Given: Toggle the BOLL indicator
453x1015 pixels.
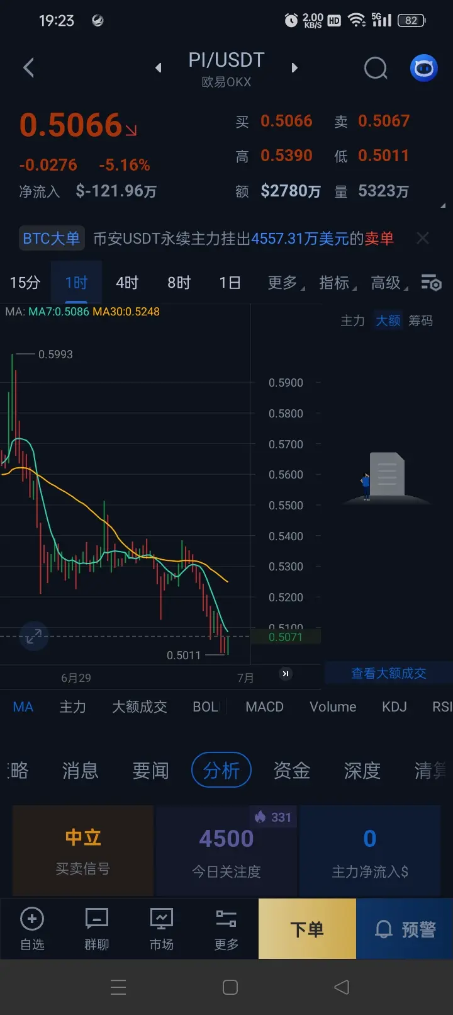Looking at the screenshot, I should [206, 706].
